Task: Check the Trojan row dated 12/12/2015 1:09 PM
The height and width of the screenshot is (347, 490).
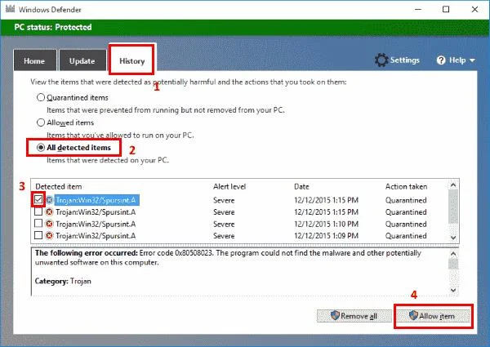Action: [38, 235]
